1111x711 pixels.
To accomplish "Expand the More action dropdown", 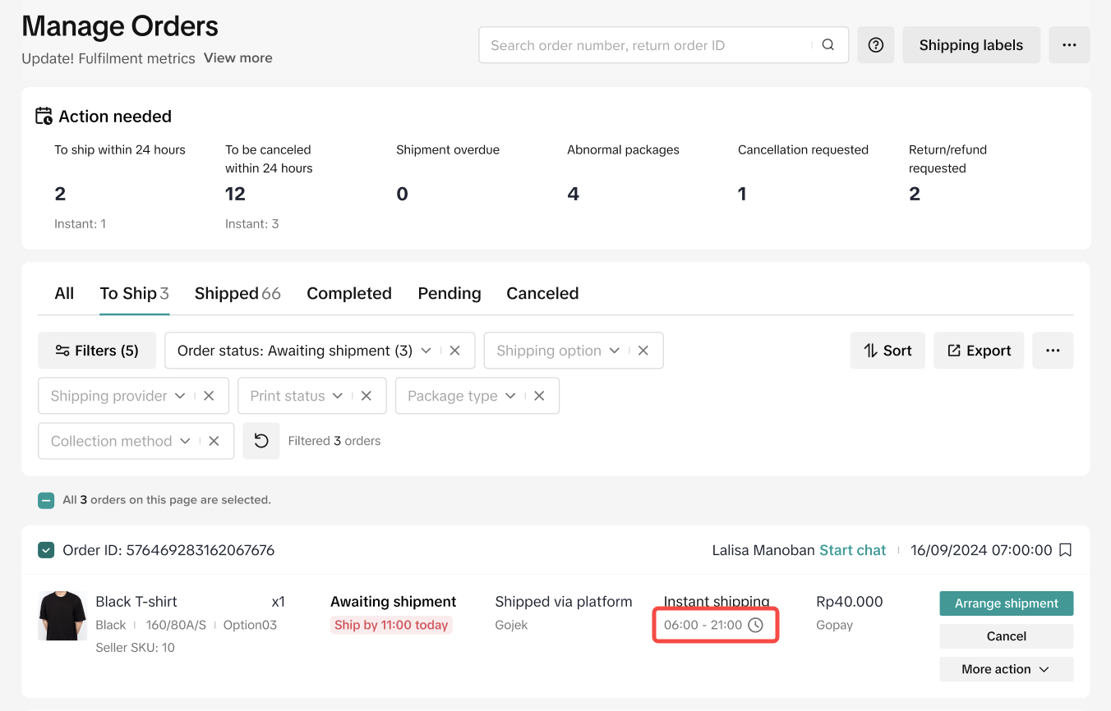I will tap(1006, 669).
